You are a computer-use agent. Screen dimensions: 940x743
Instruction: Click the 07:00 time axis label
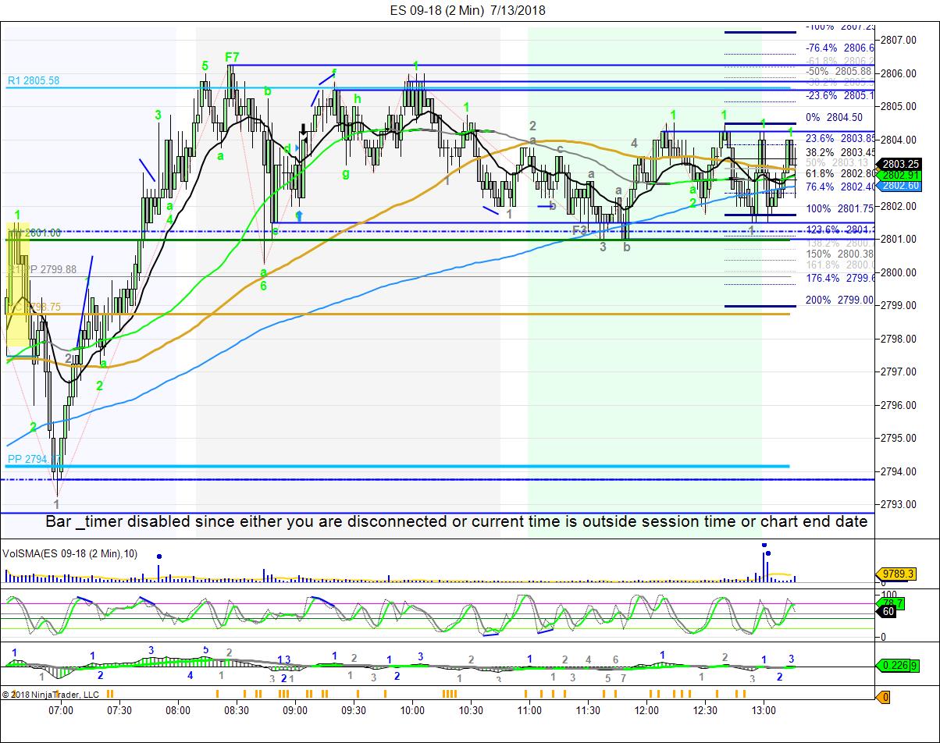[61, 709]
